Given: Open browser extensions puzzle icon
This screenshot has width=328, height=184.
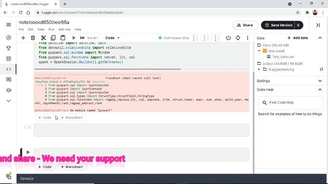Looking at the screenshot, I should tap(307, 12).
